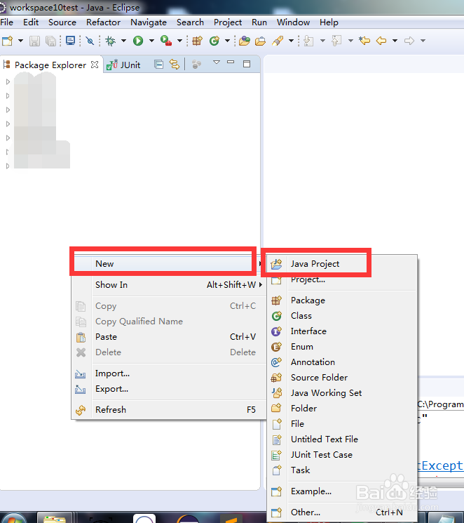Open the New wizard dropdown arrow

(20, 41)
